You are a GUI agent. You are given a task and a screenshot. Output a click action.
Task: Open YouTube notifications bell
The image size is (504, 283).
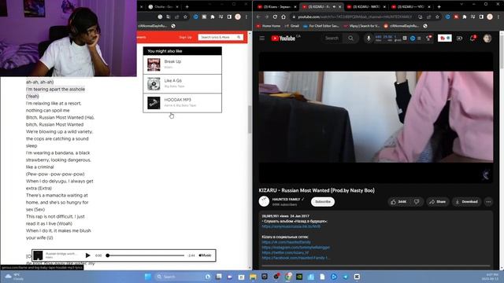pyautogui.click(x=472, y=39)
